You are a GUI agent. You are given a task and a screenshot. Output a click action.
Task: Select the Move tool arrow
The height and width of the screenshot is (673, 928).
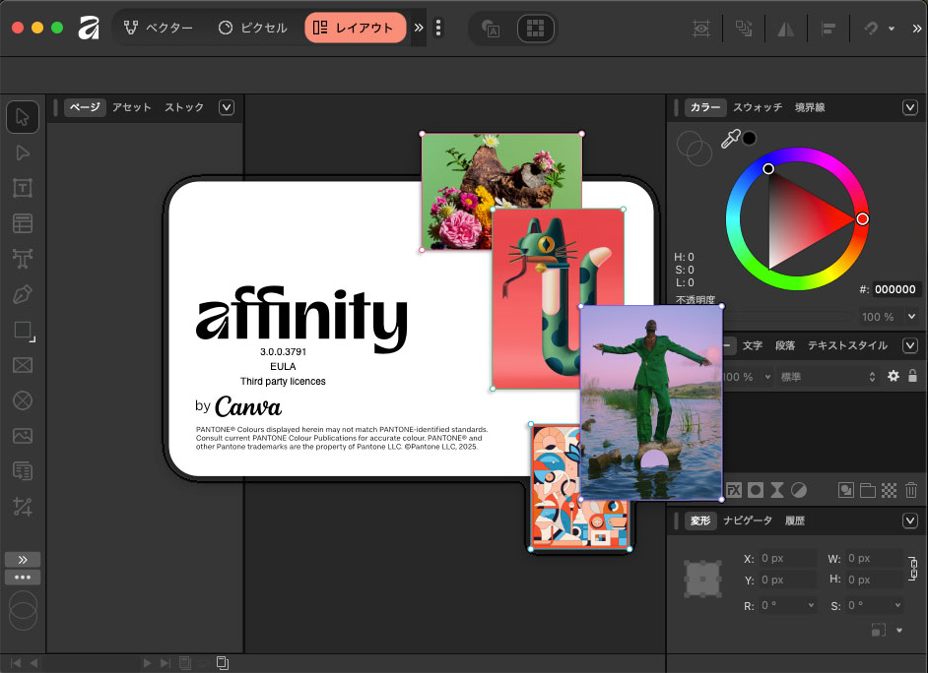click(23, 117)
